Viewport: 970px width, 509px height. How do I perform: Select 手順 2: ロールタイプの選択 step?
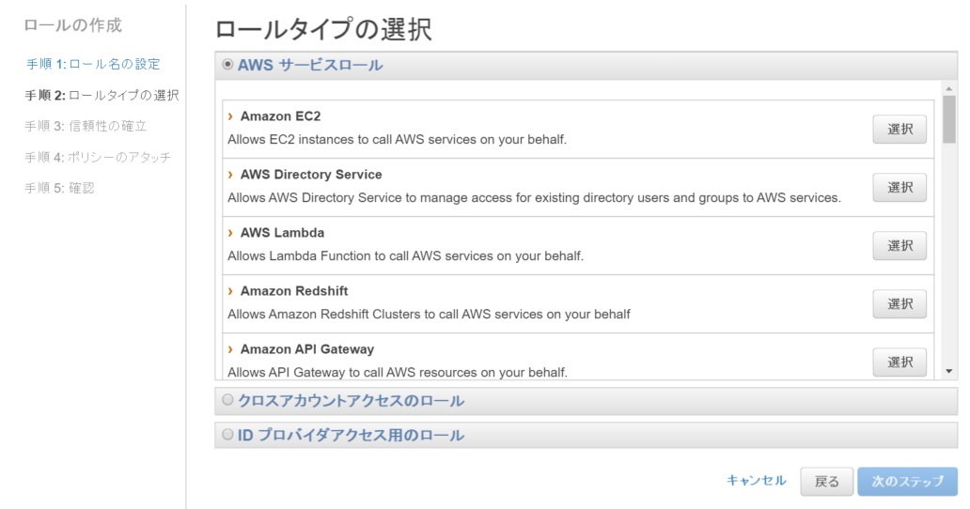[x=102, y=95]
